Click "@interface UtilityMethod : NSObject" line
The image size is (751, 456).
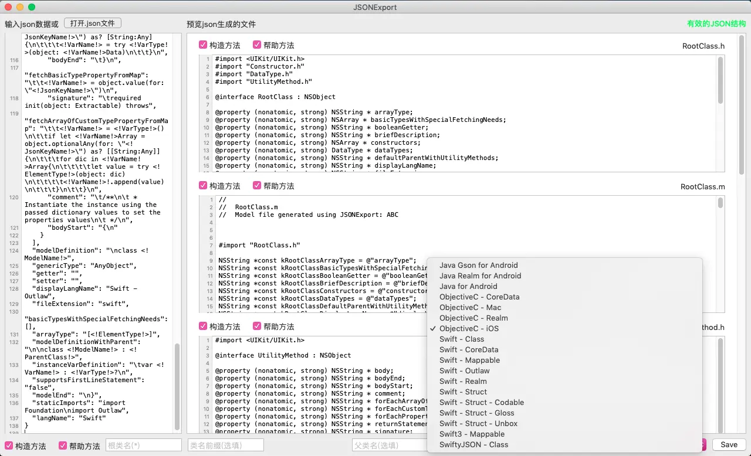[x=283, y=355]
